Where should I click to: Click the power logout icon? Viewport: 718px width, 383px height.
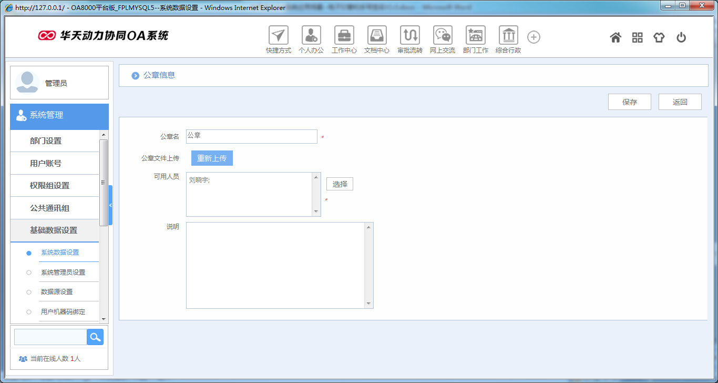681,37
